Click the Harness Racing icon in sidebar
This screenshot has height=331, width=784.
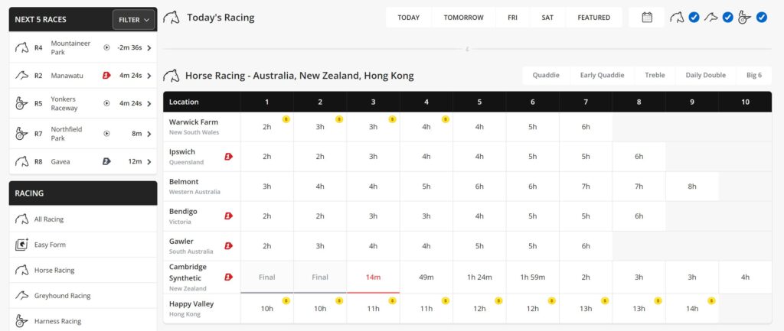21,321
